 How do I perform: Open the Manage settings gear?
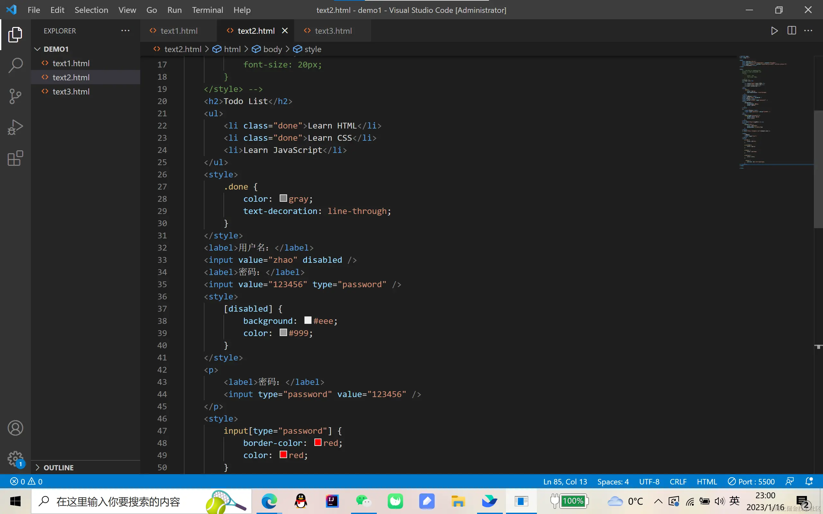click(15, 459)
